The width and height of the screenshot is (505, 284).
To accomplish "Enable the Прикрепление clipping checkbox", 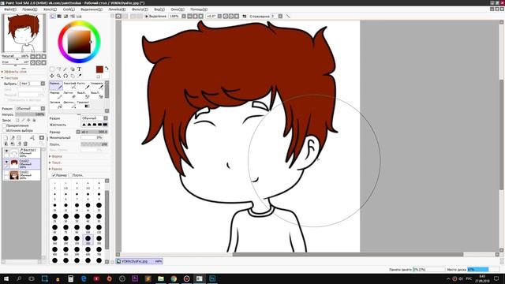I will coord(4,125).
